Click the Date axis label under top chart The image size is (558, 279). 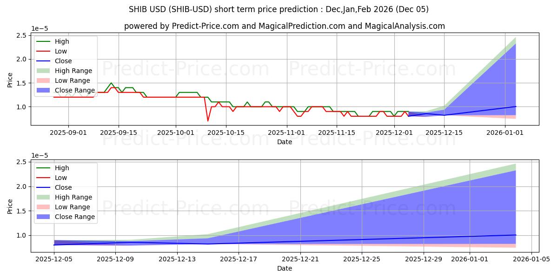284,142
